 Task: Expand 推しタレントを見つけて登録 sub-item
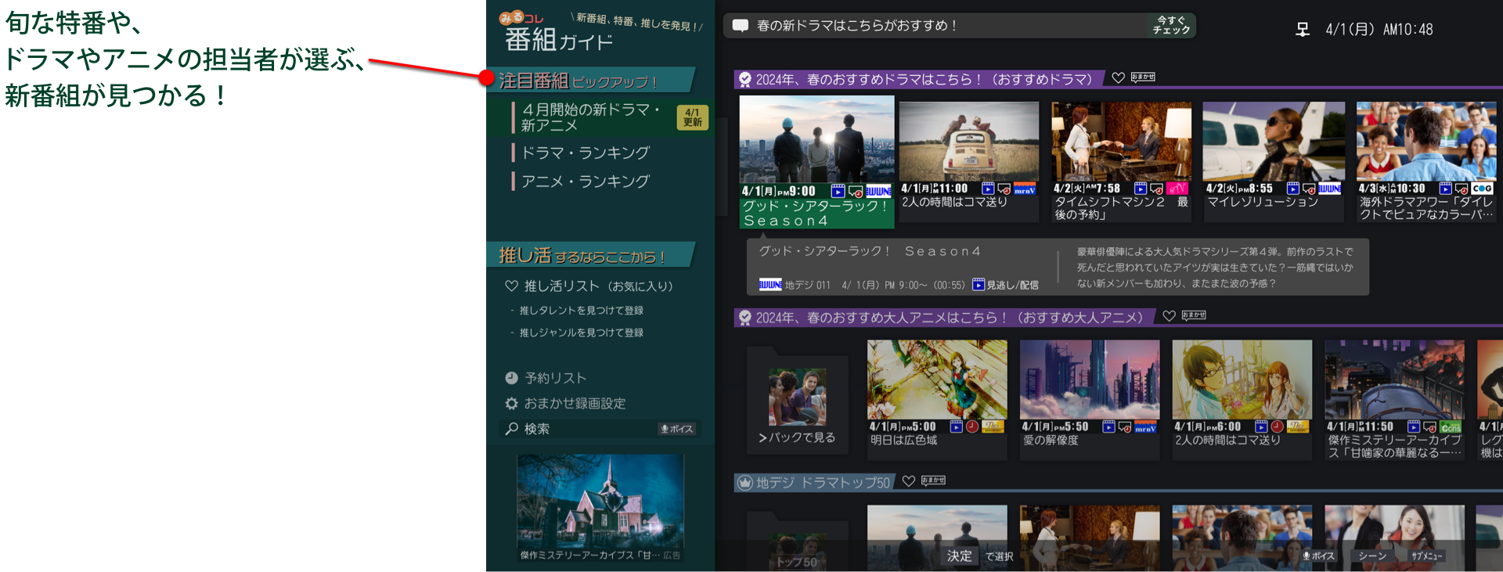coord(581,311)
